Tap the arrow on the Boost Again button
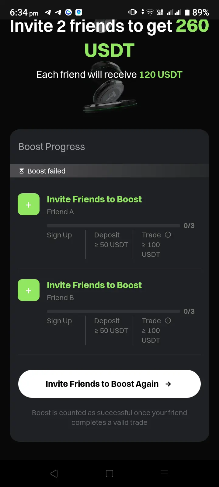Viewport: 219px width, 487px height. coord(168,384)
